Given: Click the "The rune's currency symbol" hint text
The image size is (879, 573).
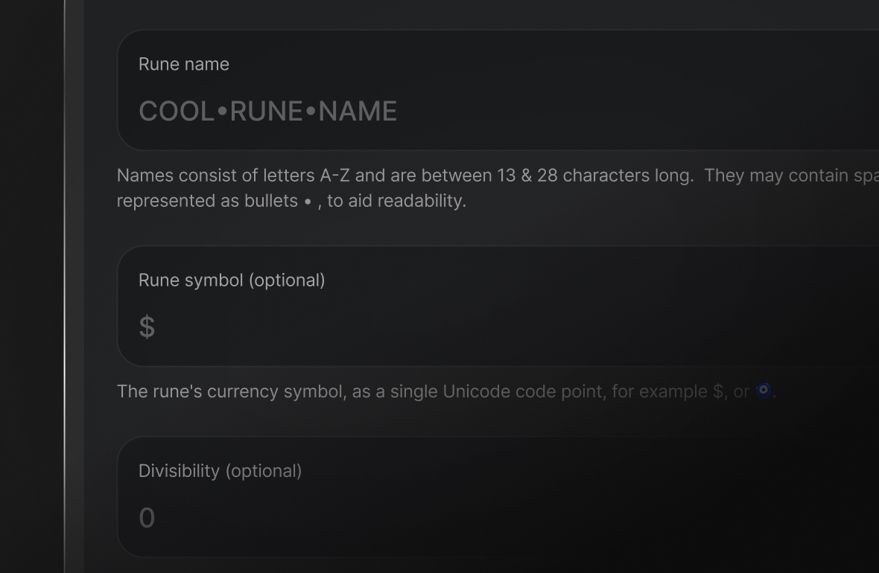Looking at the screenshot, I should pyautogui.click(x=231, y=391).
